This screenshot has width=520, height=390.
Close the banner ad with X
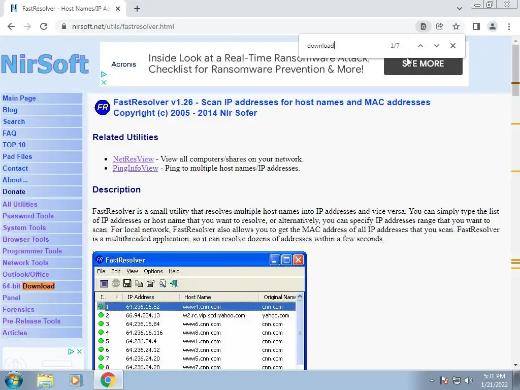[x=104, y=82]
